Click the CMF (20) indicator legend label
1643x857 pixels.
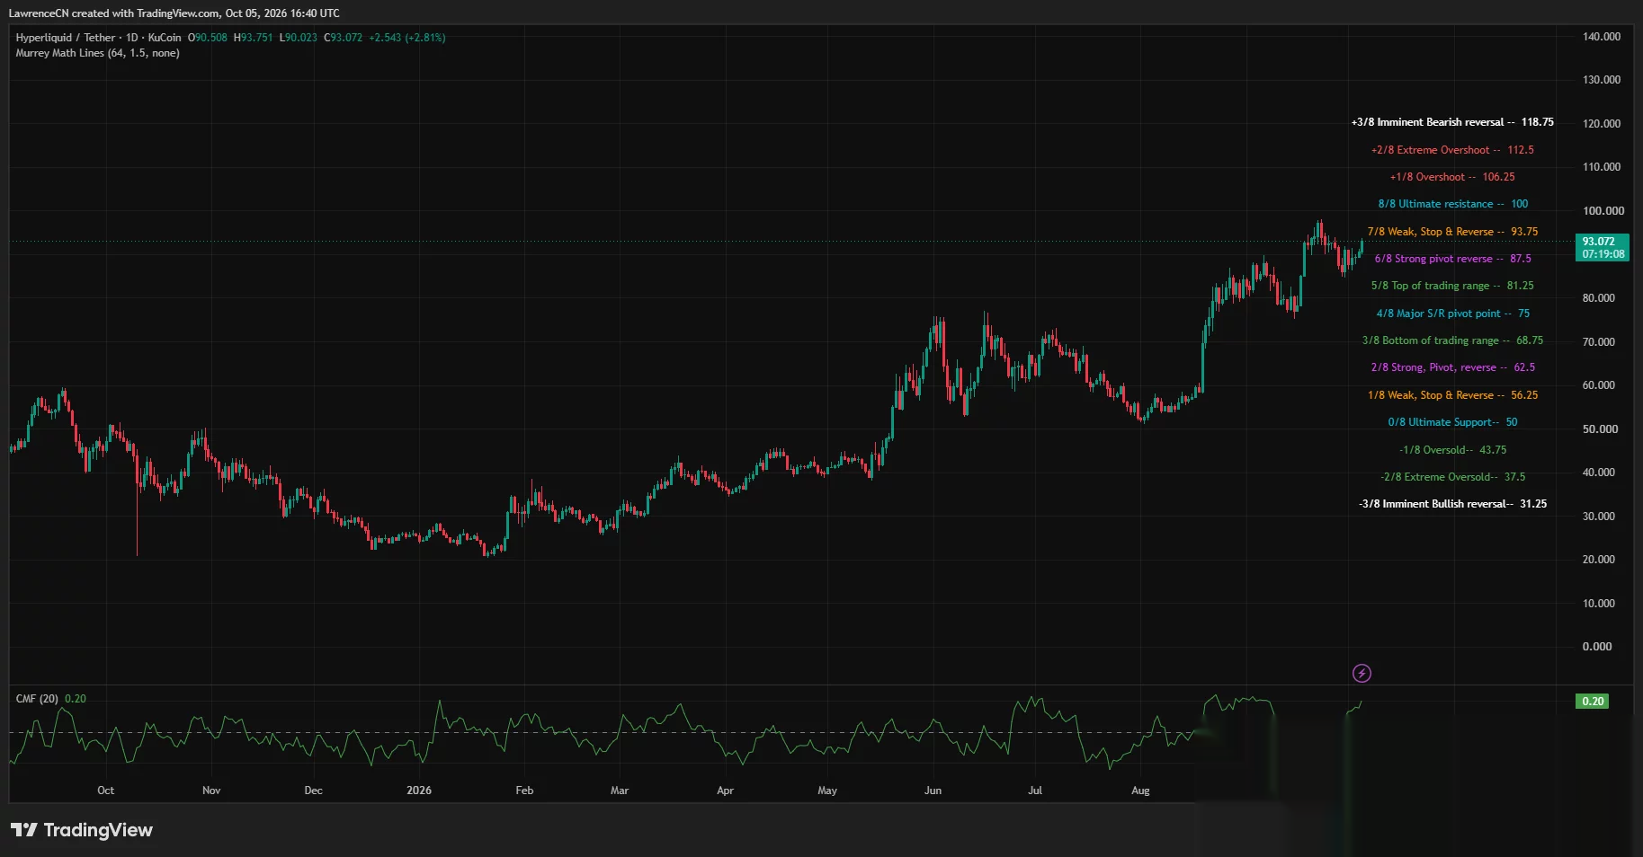tap(37, 699)
